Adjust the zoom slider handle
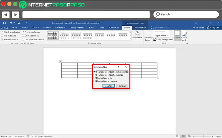 click(203, 136)
